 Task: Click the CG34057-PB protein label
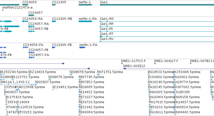(38, 50)
